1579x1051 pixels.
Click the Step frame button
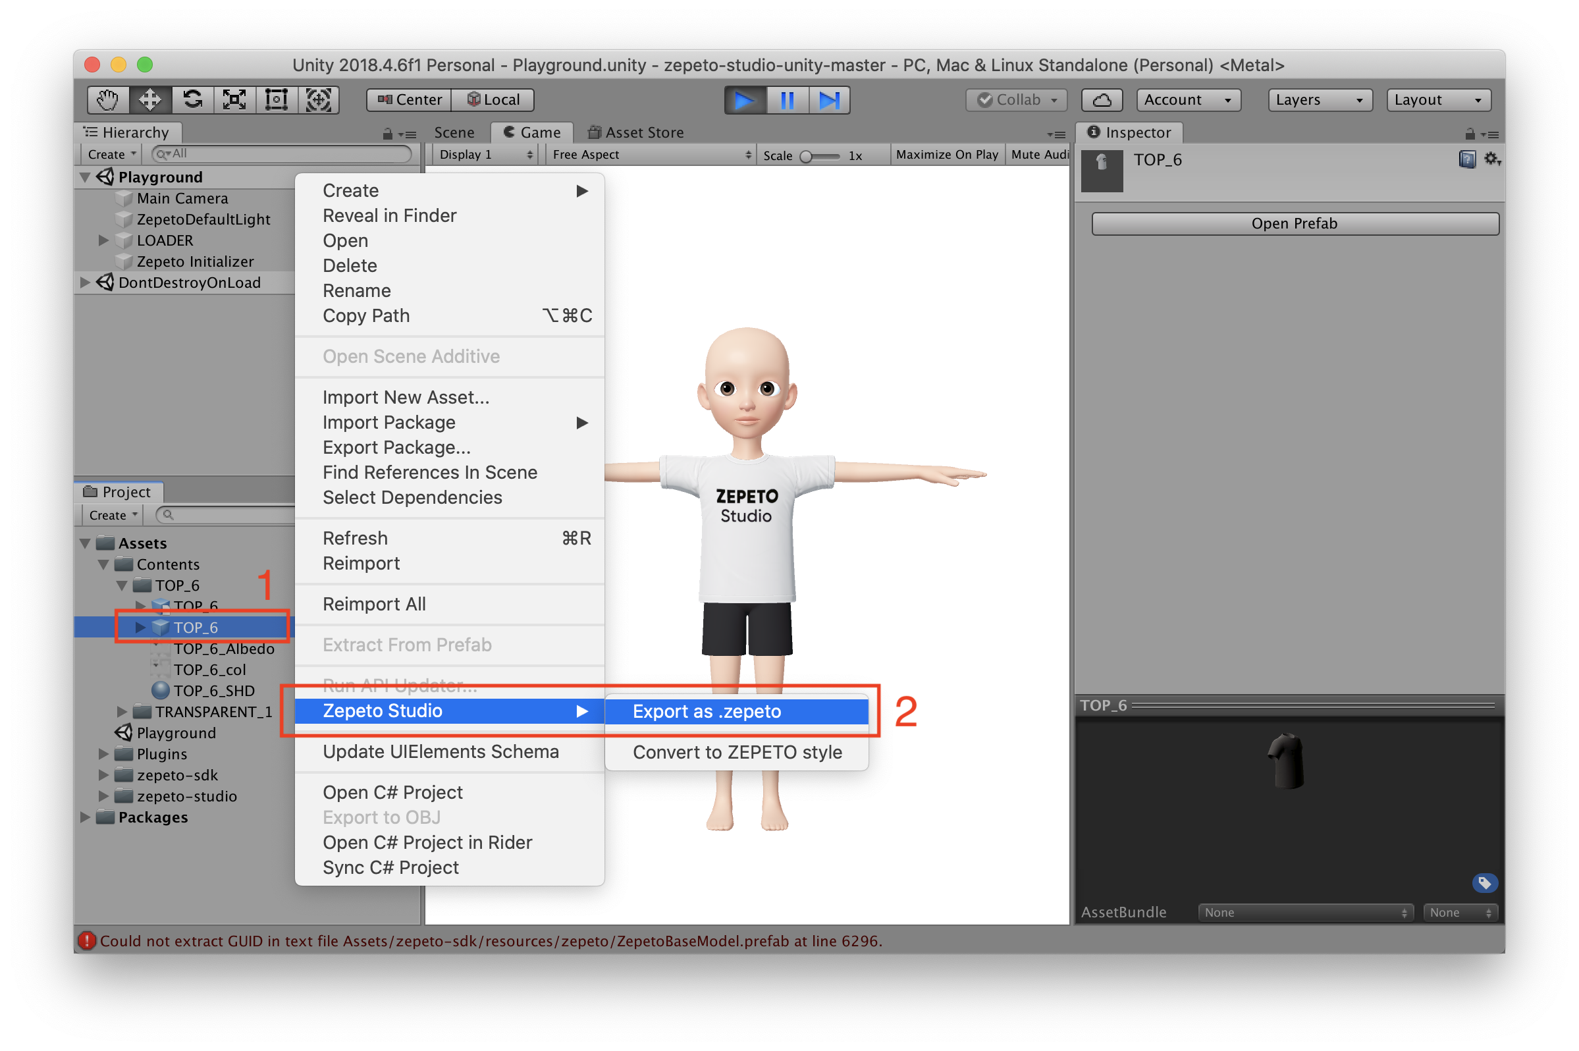829,100
